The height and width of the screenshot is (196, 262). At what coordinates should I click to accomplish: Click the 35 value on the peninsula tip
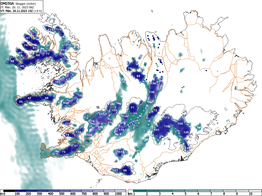tap(21, 101)
